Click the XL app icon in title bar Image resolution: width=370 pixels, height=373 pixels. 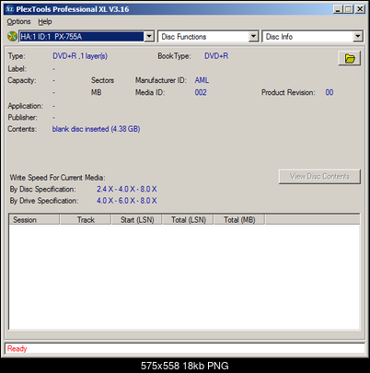coord(10,9)
